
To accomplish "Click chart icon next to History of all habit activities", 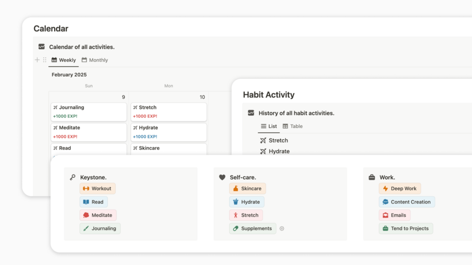I will pyautogui.click(x=251, y=113).
